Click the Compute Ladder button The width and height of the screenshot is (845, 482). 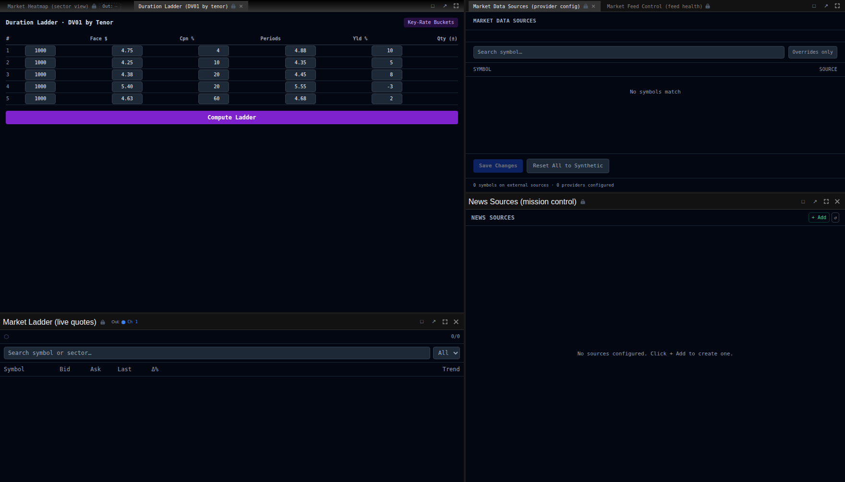[232, 118]
